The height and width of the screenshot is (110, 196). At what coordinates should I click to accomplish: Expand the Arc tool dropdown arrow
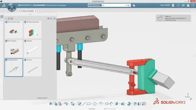(x=104, y=104)
